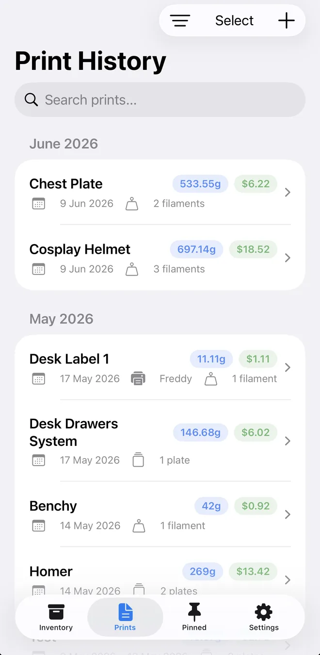Screen dimensions: 320x655
Task: Tap the Select button
Action: tap(234, 20)
